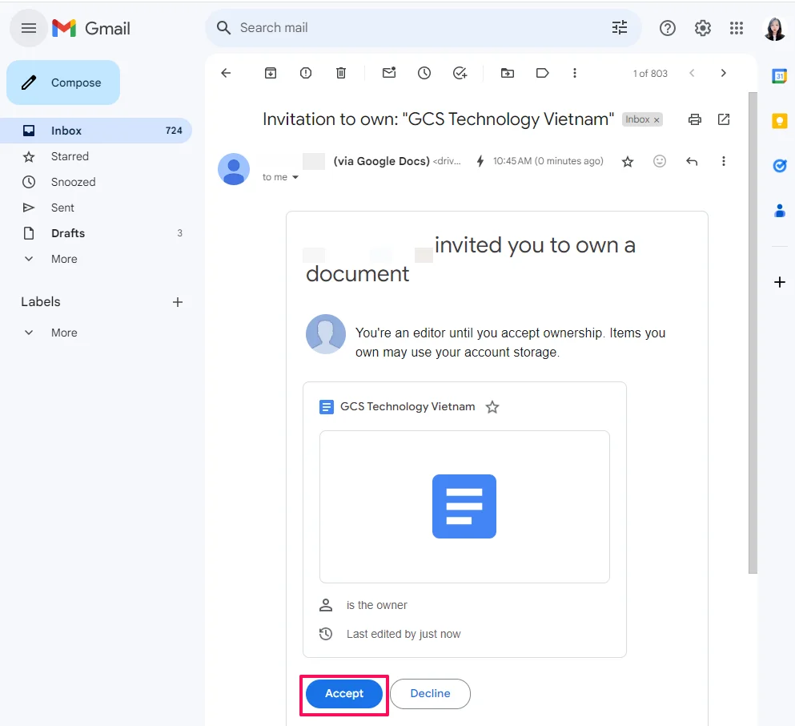
Task: Open the Starred folder
Action: [70, 156]
